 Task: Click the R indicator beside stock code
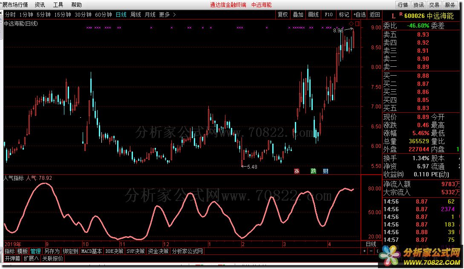pos(401,14)
